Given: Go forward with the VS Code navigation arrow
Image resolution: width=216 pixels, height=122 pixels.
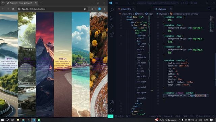Looking at the screenshot, I should 134,3.
